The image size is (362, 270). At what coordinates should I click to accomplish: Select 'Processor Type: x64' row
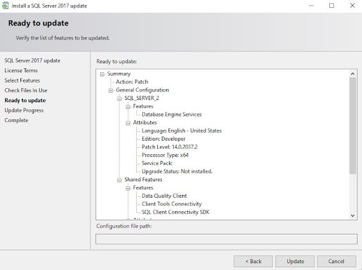point(165,155)
